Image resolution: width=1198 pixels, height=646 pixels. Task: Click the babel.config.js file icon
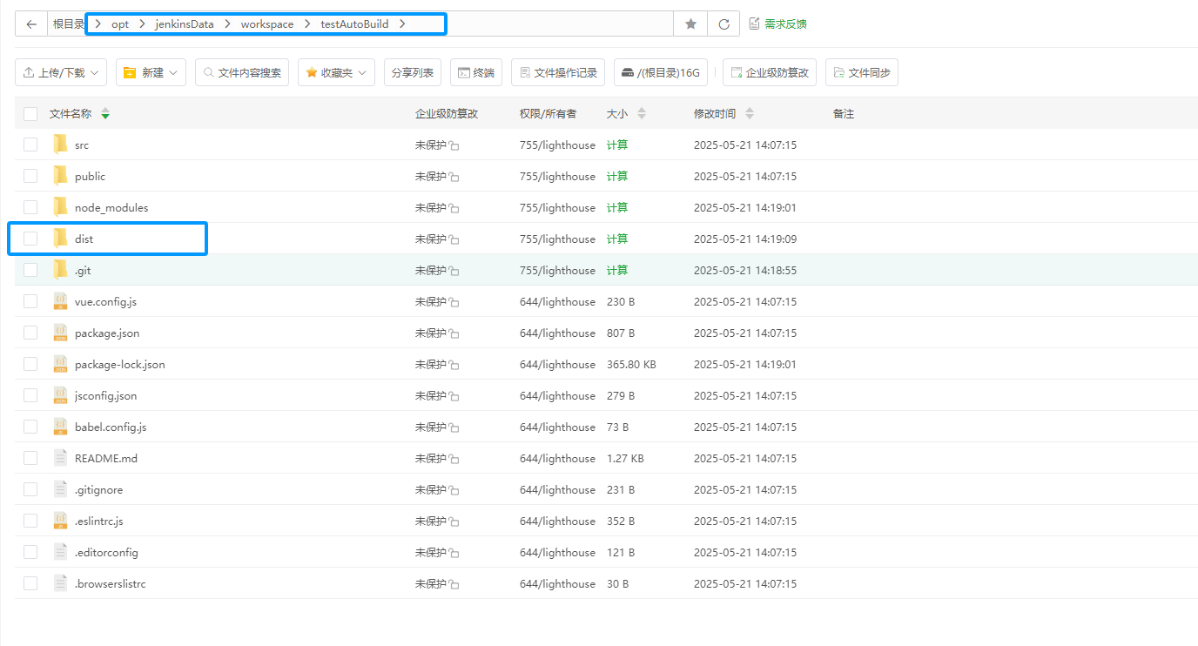pyautogui.click(x=60, y=427)
